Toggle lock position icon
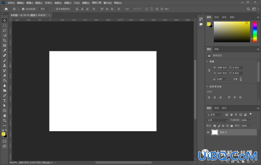This screenshot has height=165, width=261. click(x=223, y=126)
